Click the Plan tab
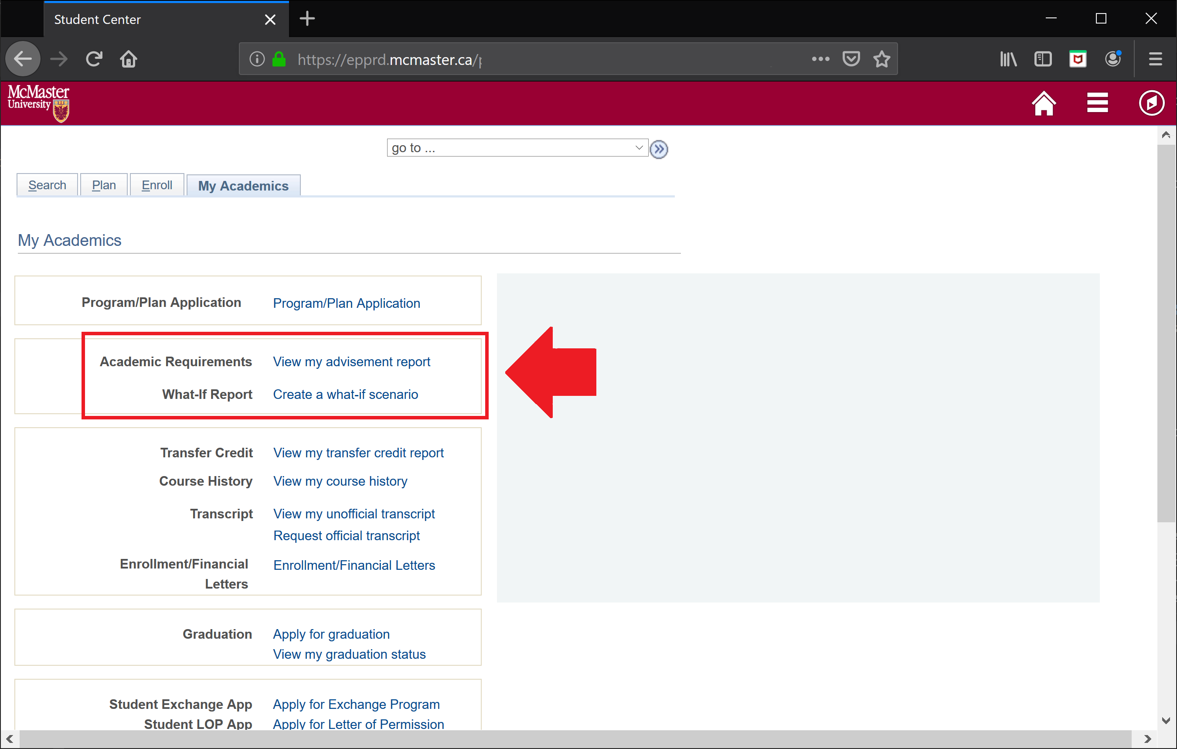Image resolution: width=1177 pixels, height=749 pixels. coord(104,184)
